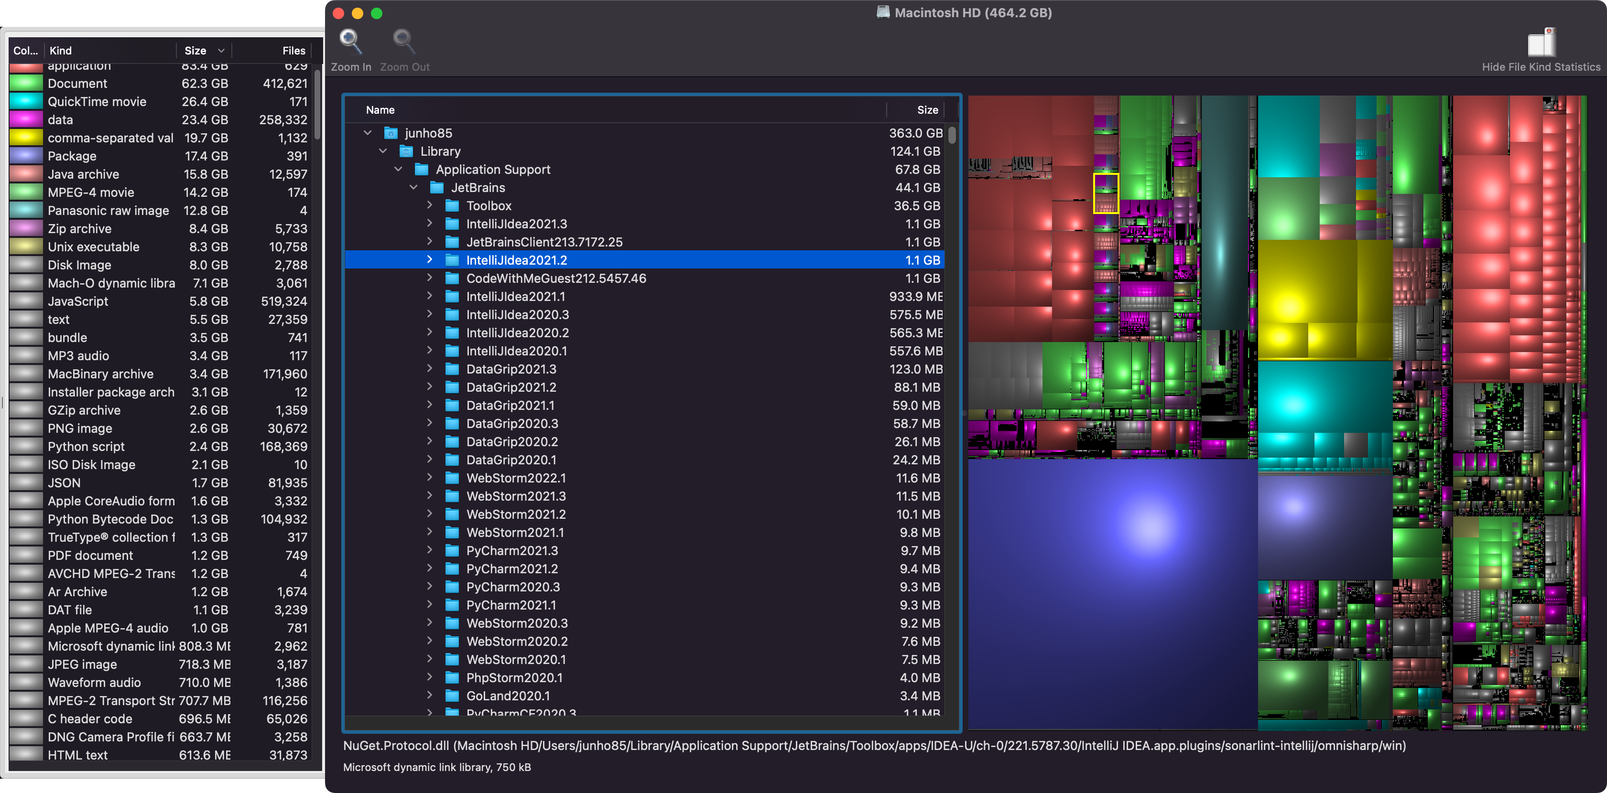Image resolution: width=1607 pixels, height=793 pixels.
Task: Select the WebStorm2022.1 row
Action: 516,478
